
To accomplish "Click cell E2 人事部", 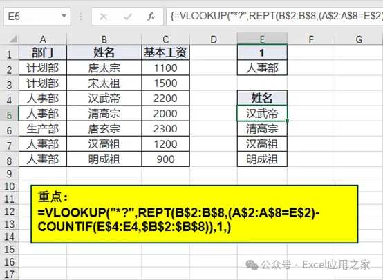I will point(262,68).
